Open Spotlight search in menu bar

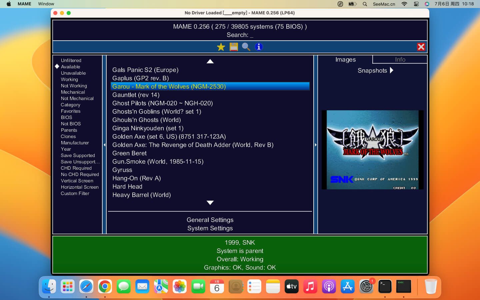coord(365,4)
